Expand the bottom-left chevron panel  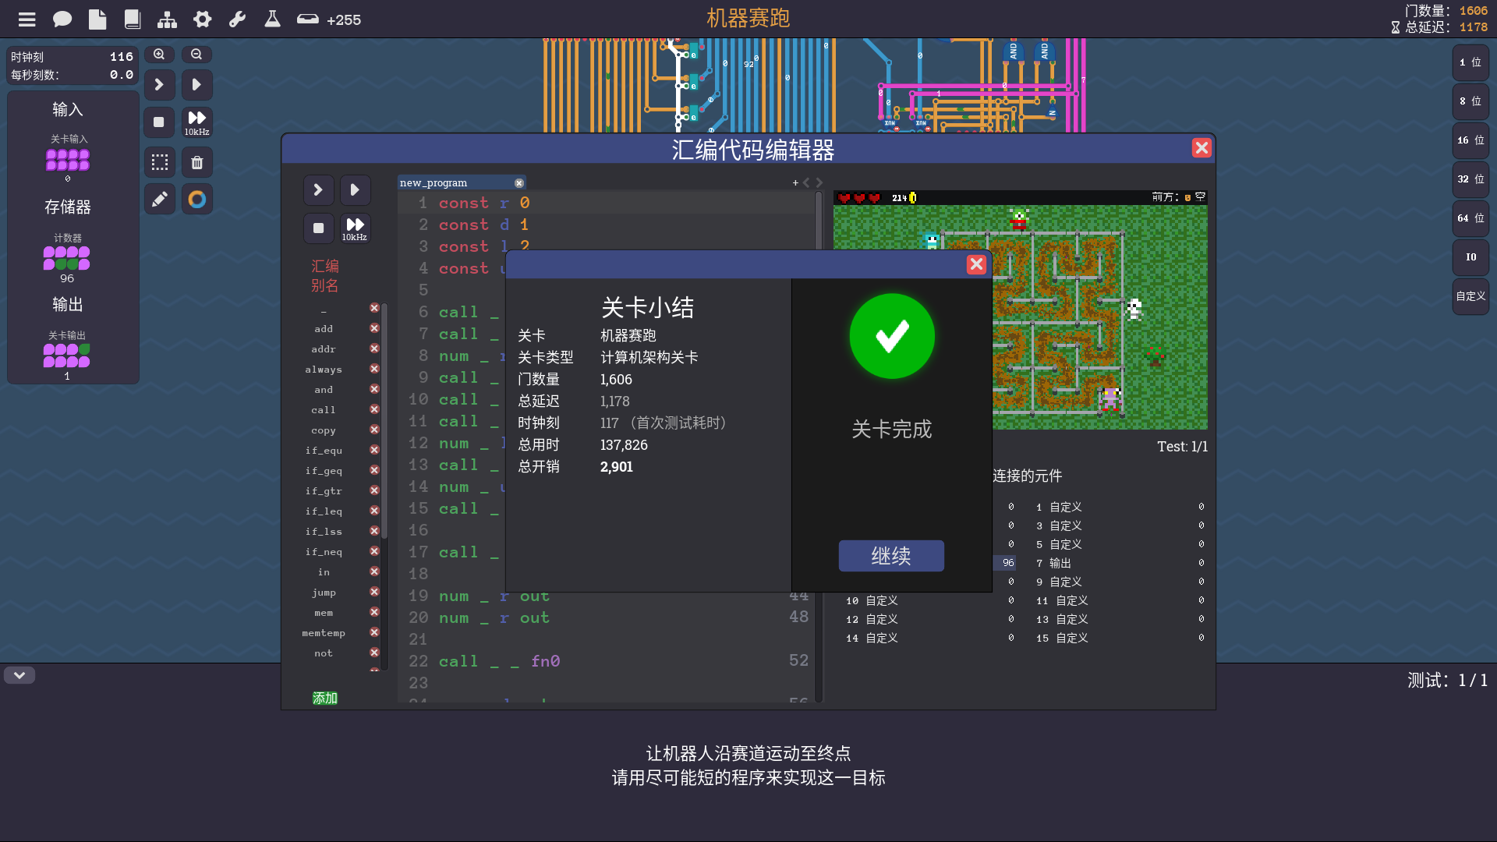[19, 675]
